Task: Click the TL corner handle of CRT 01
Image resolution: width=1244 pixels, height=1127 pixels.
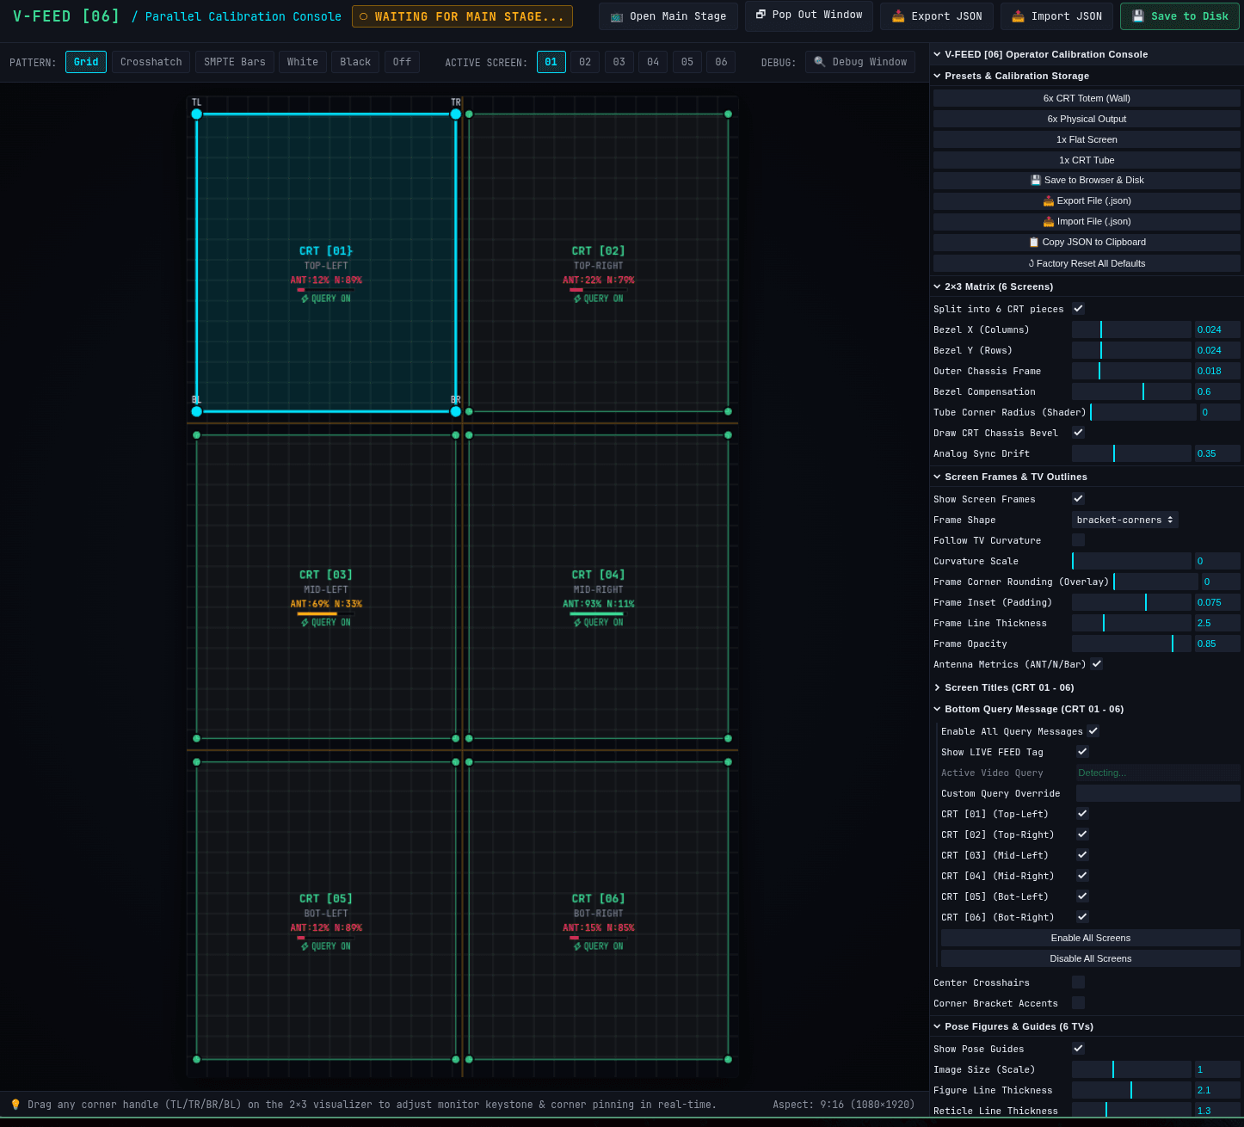Action: (197, 114)
